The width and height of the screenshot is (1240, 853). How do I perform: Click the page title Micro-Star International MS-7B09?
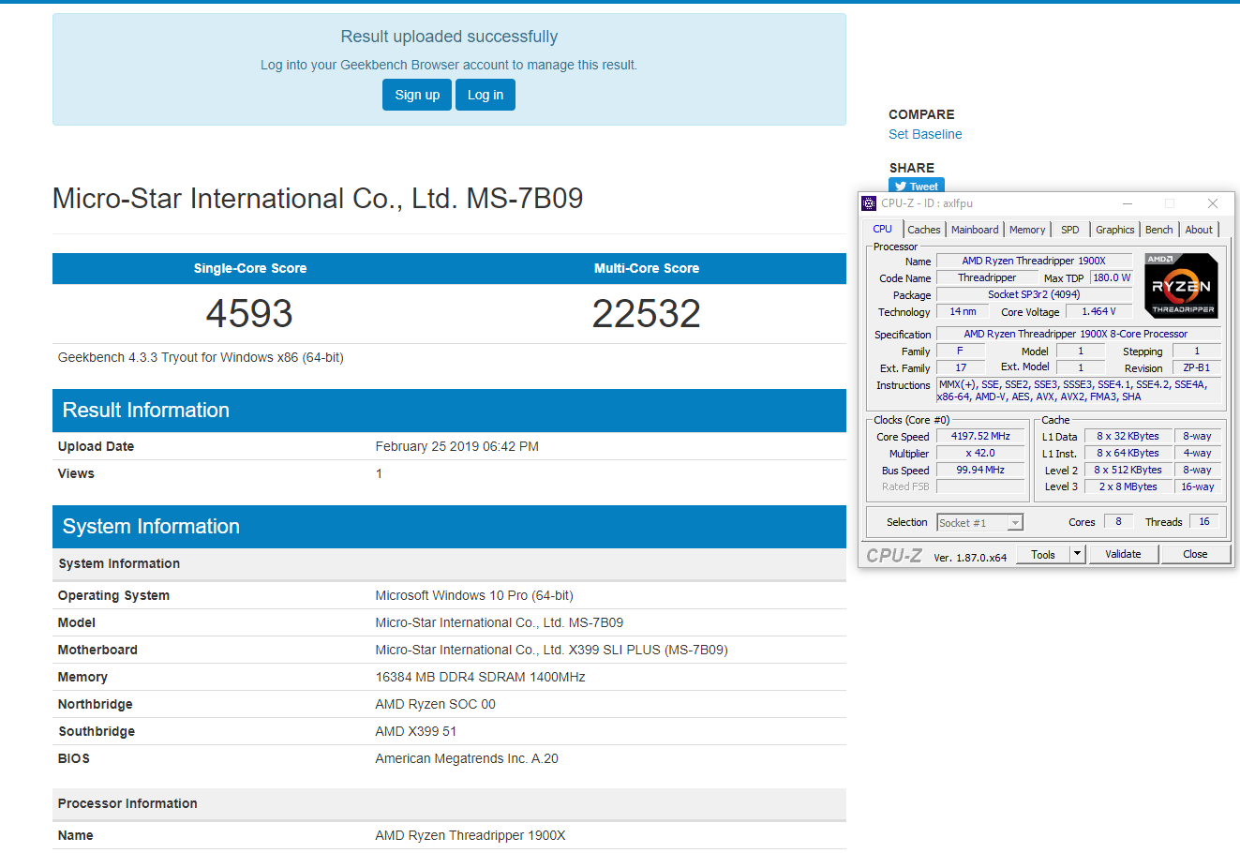pos(318,199)
